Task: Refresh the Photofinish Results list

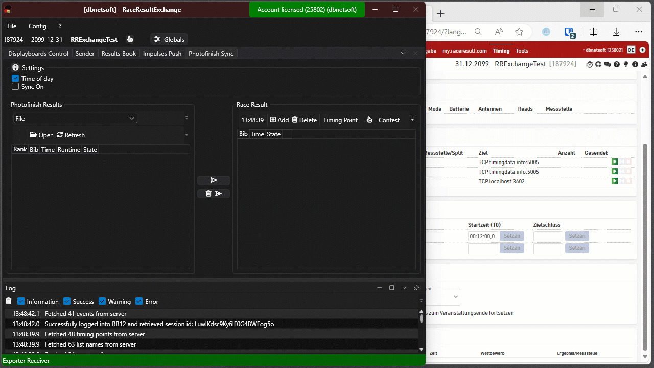Action: click(x=71, y=135)
